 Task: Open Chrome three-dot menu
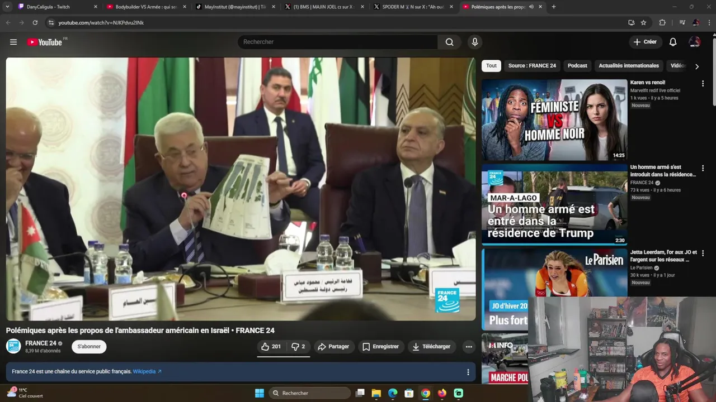click(x=709, y=22)
